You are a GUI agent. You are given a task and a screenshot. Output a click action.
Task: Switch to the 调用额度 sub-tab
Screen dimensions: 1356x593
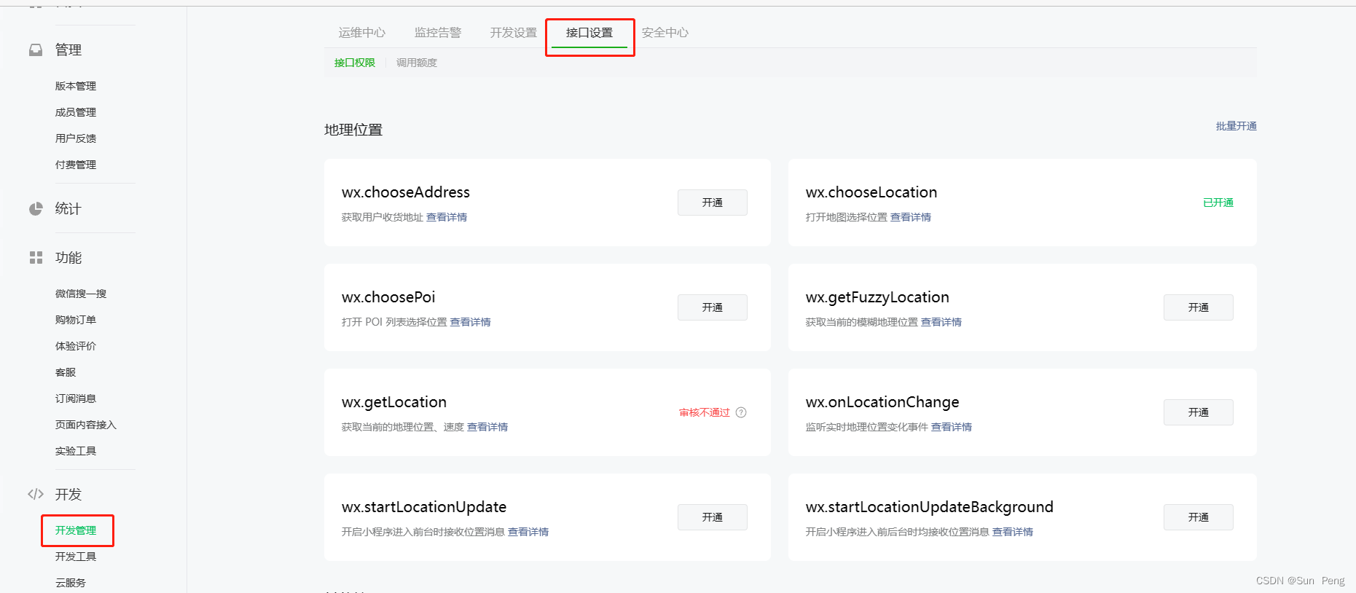(417, 63)
